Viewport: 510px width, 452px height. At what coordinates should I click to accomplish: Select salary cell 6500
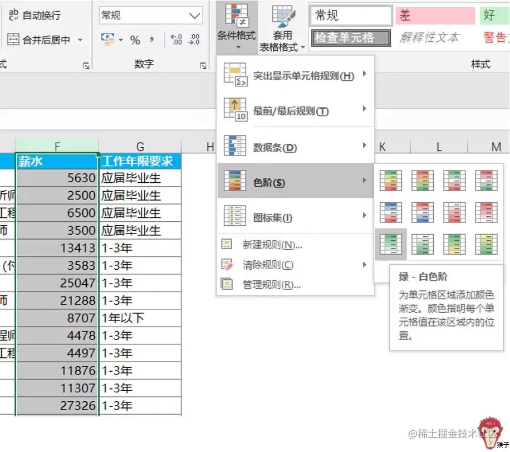(57, 213)
